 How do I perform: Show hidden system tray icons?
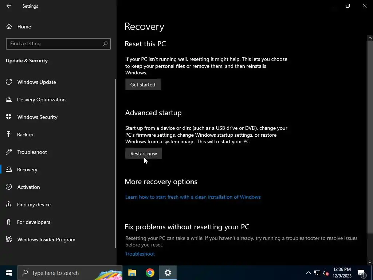308,273
